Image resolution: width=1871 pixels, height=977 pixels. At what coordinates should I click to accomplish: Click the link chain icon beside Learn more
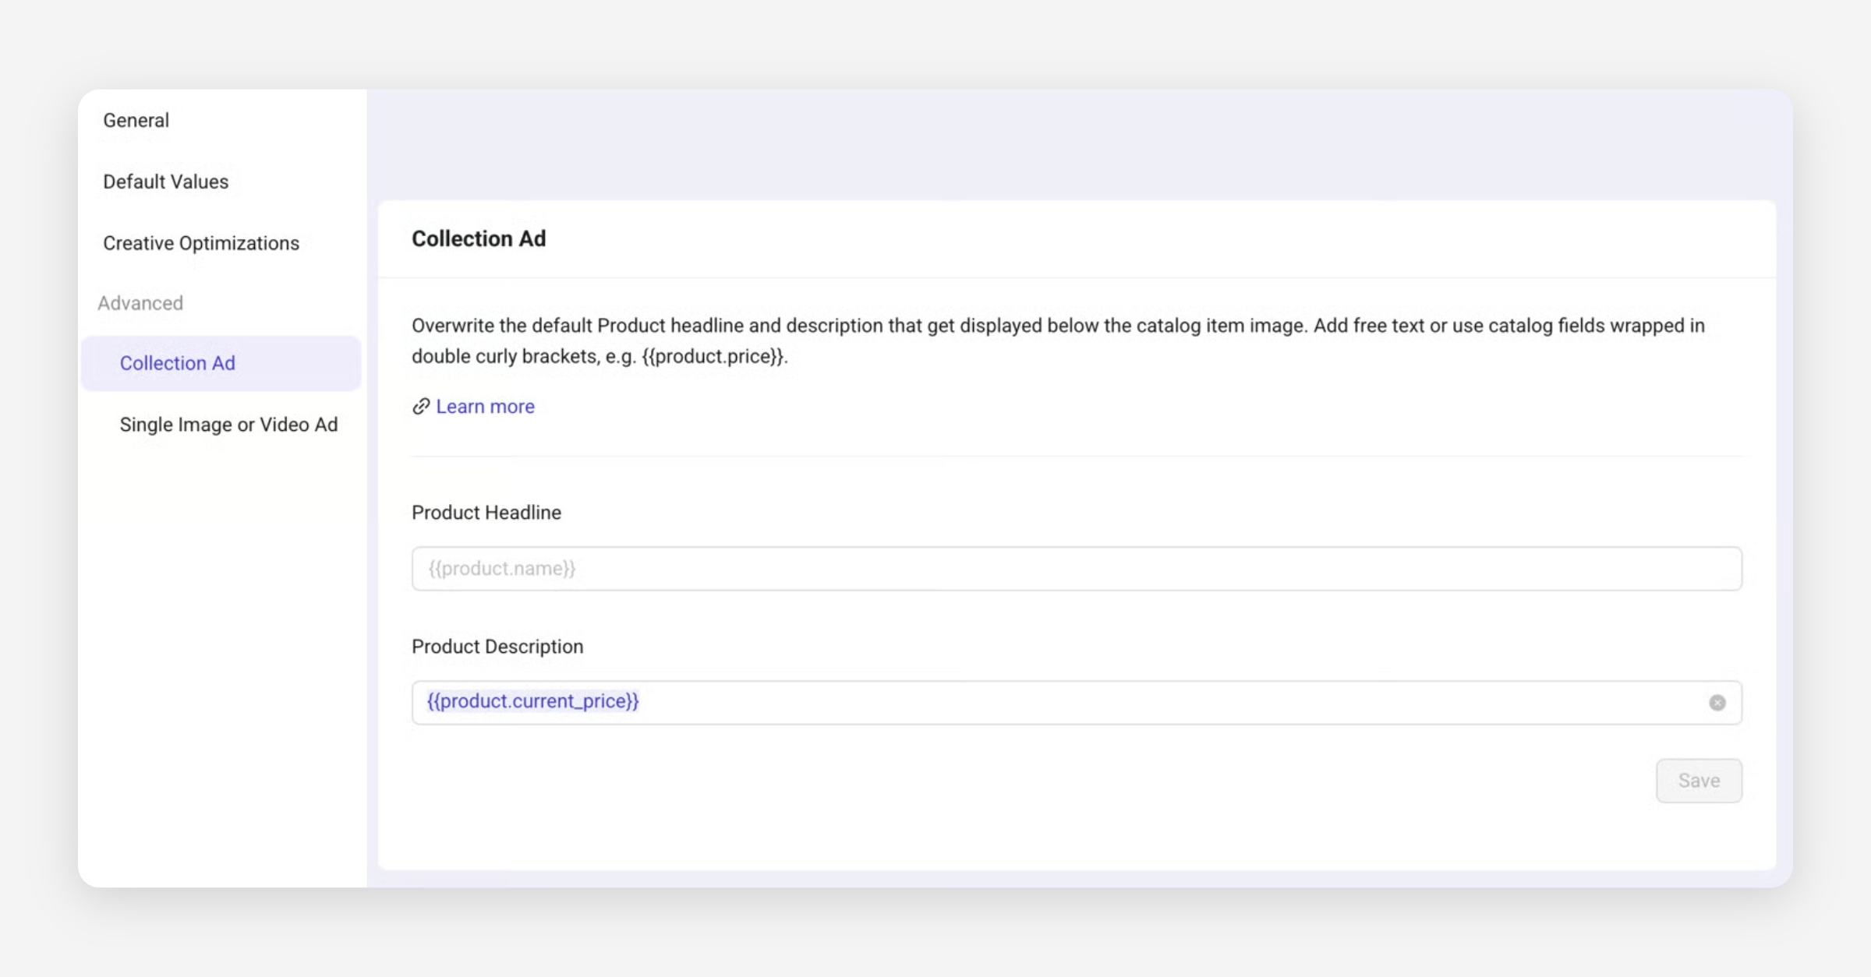(421, 407)
